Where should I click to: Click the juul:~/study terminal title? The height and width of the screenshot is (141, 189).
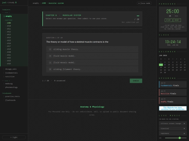pyautogui.click(x=9, y=2)
